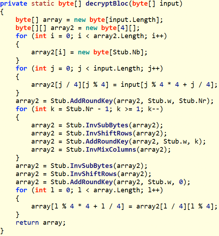The image size is (219, 236).
Task: Click 'int j = 0' declaration
Action: [x=52, y=69]
